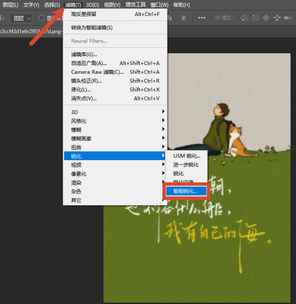This screenshot has width=296, height=304.
Task: Choose 消失点(V)... filter
Action: pos(115,98)
